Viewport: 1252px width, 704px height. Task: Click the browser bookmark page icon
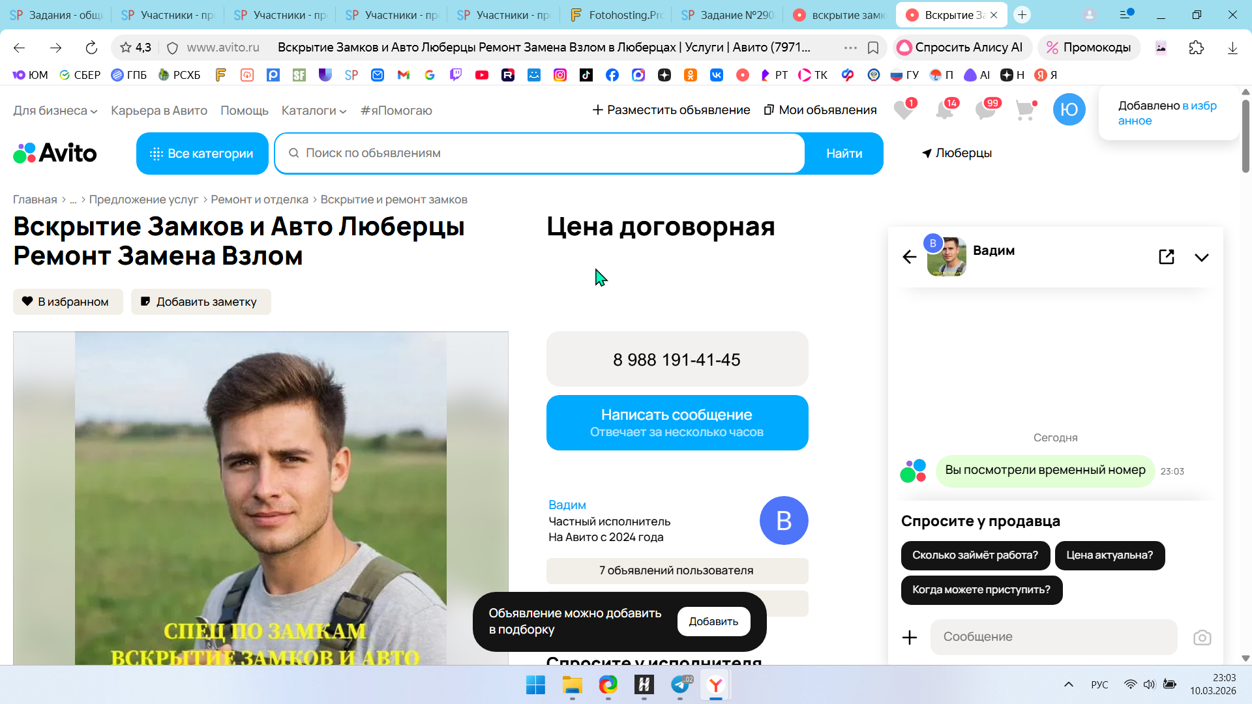[873, 48]
